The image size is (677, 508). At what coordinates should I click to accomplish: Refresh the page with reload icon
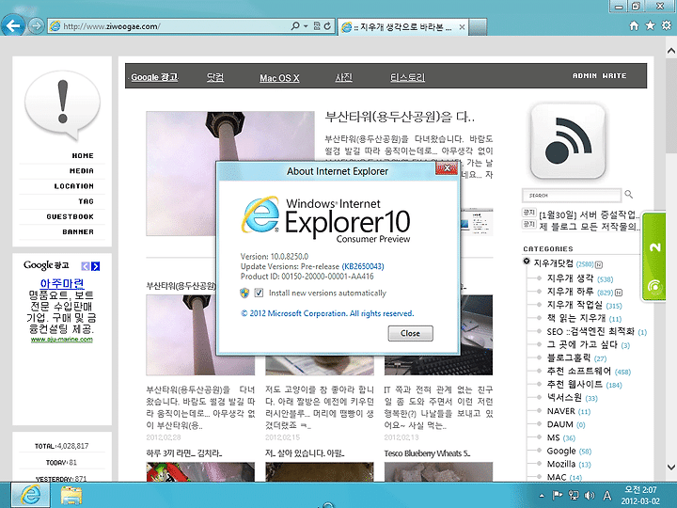(x=327, y=26)
